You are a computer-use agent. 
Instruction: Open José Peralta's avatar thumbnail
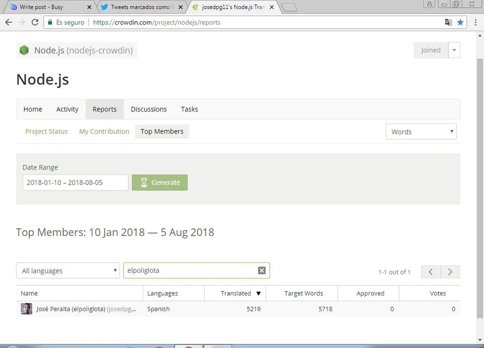tap(26, 309)
